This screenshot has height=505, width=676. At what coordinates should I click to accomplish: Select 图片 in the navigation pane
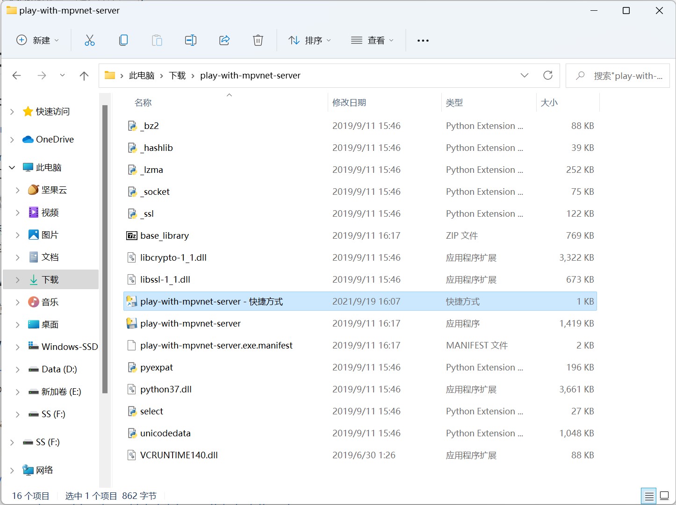tap(50, 235)
